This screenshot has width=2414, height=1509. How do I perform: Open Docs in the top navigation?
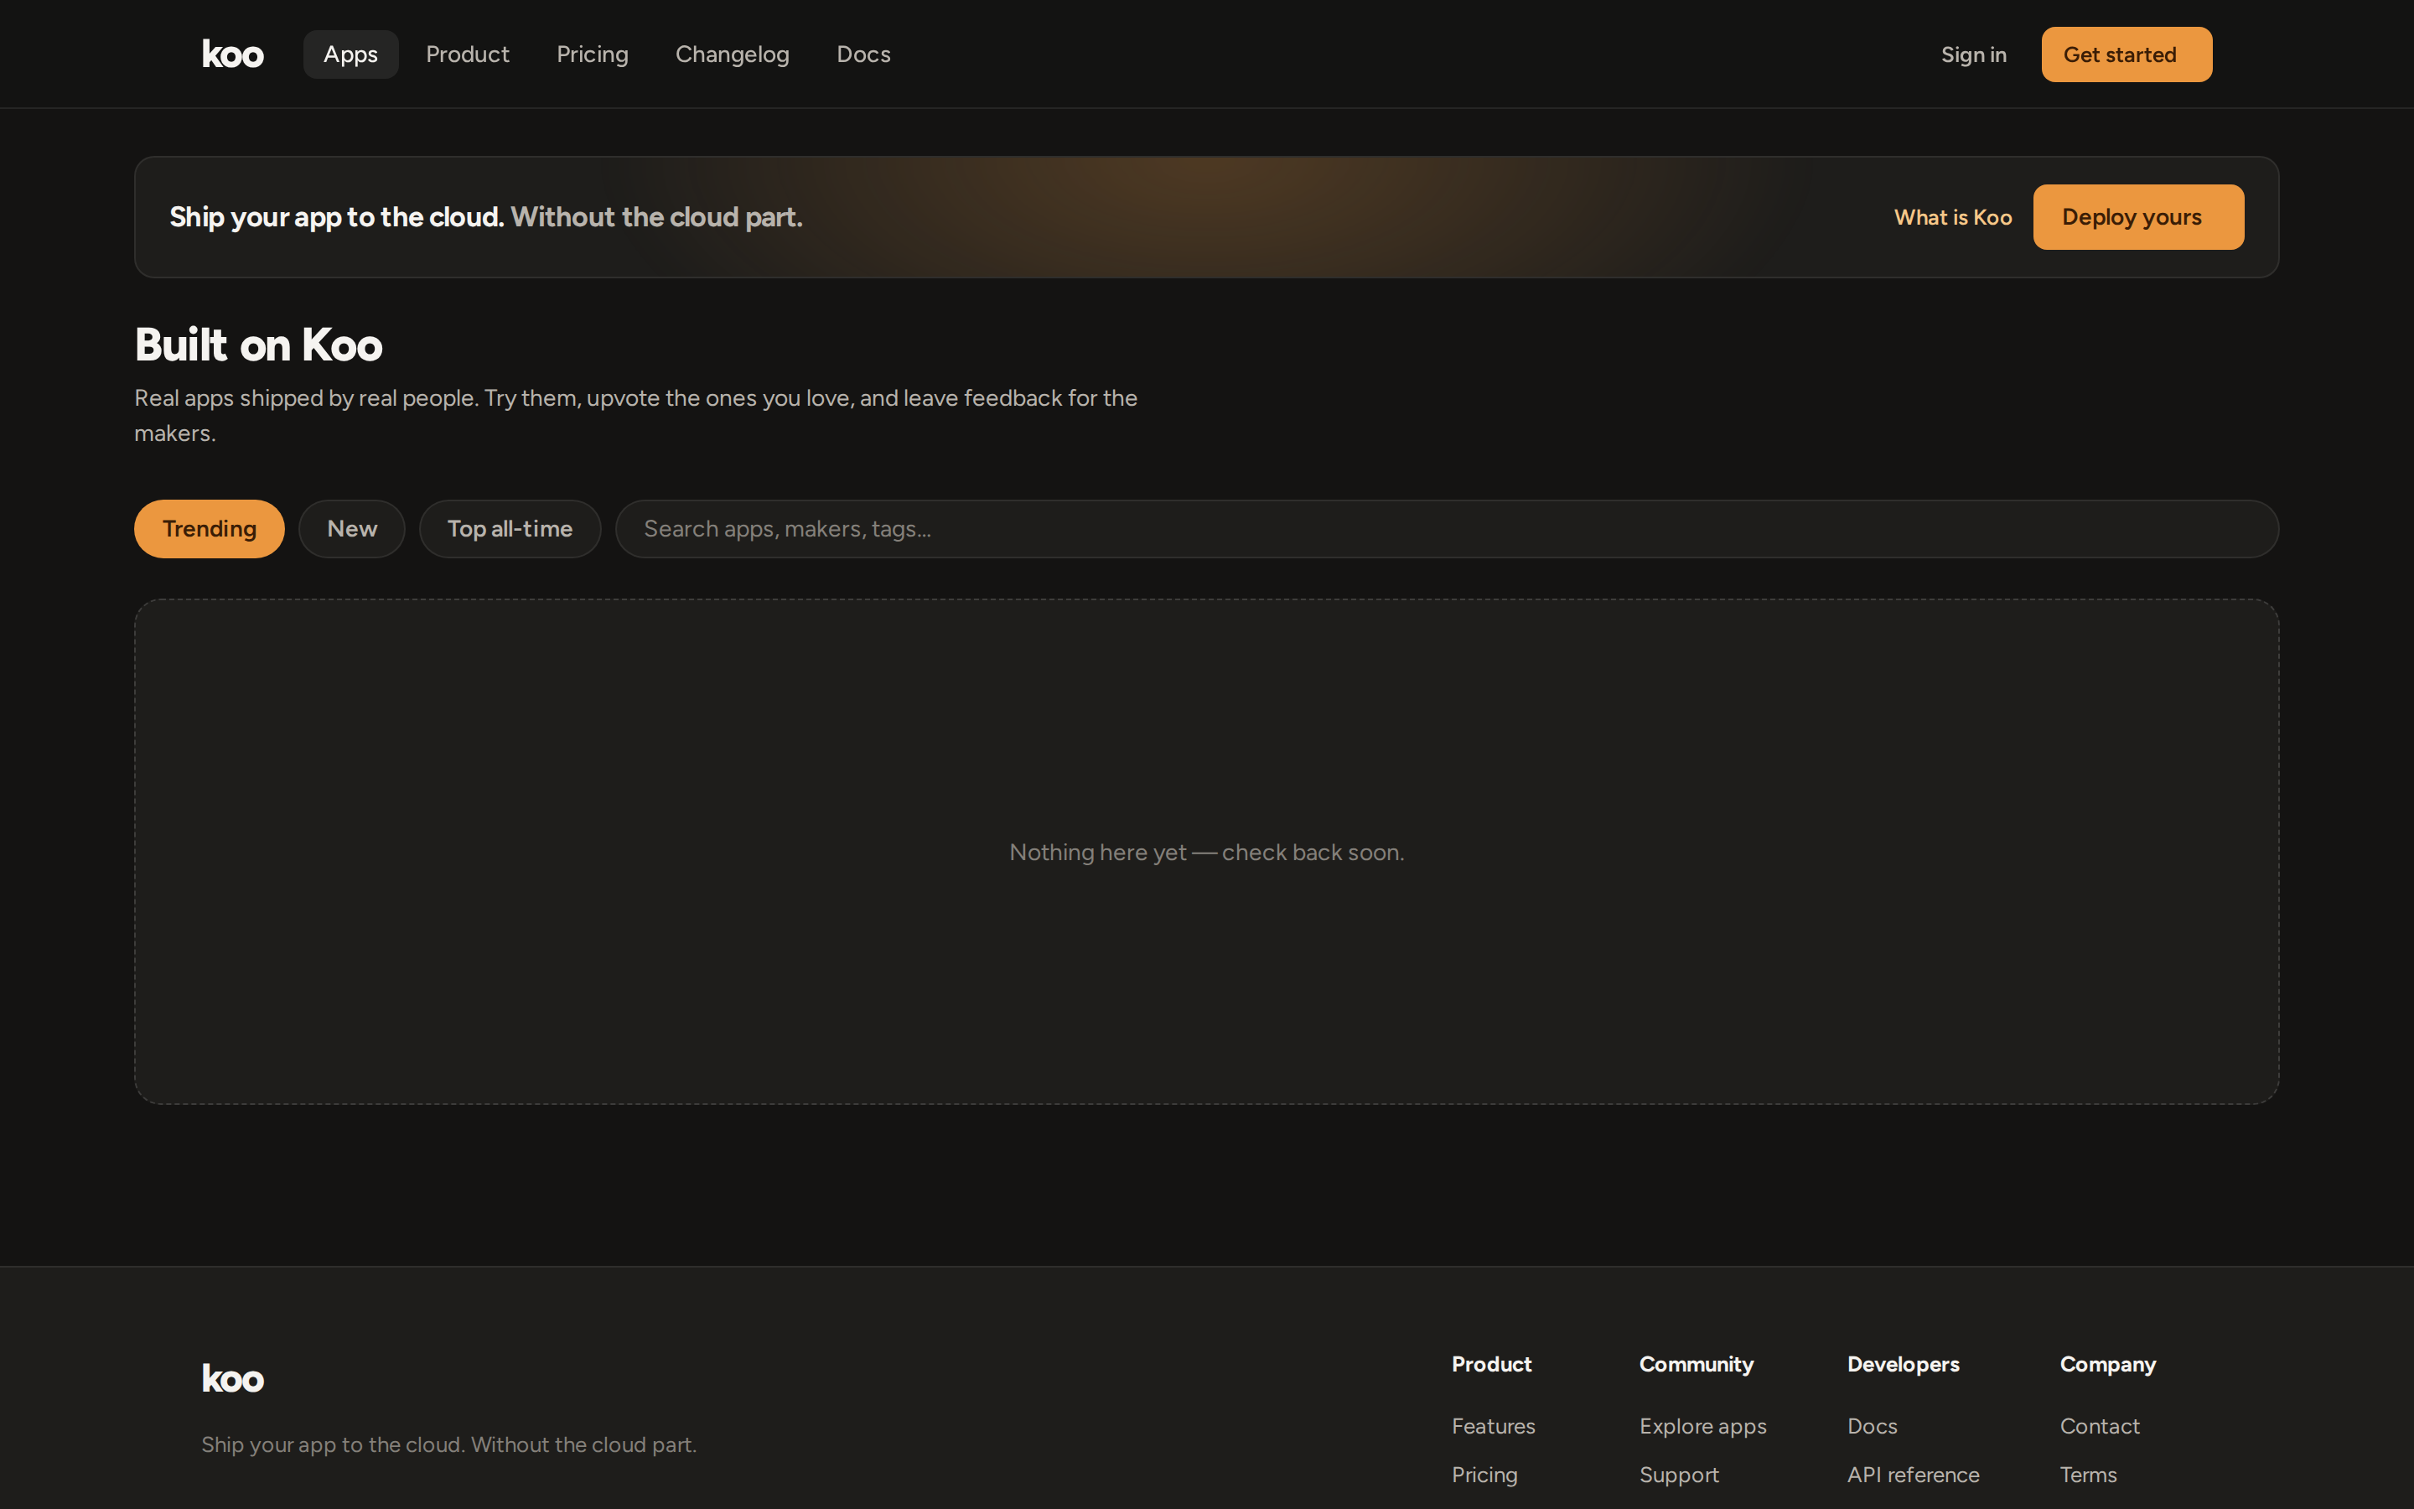tap(863, 54)
